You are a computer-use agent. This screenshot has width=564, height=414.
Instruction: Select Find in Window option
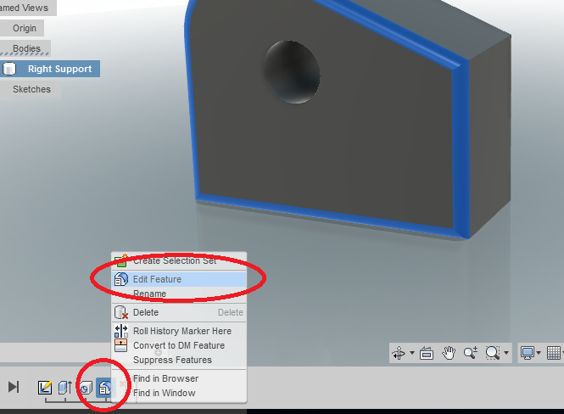coord(179,393)
